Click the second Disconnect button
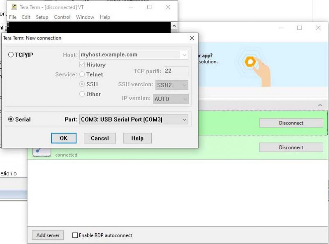 tap(291, 147)
